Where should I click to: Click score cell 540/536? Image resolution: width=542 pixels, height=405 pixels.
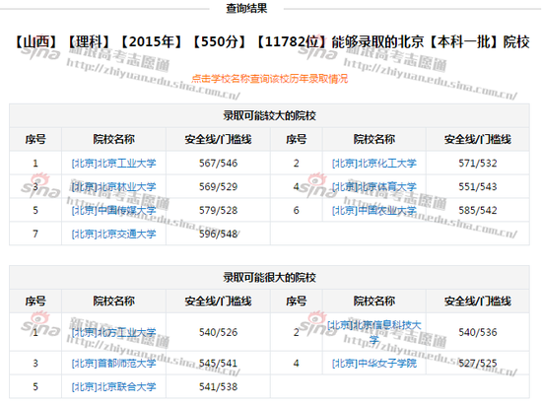pyautogui.click(x=478, y=332)
